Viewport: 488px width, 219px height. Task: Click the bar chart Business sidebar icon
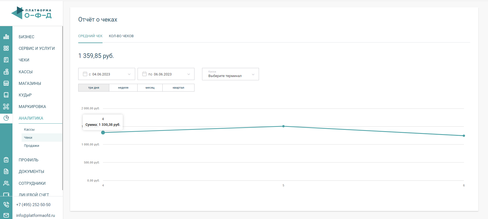(6, 37)
